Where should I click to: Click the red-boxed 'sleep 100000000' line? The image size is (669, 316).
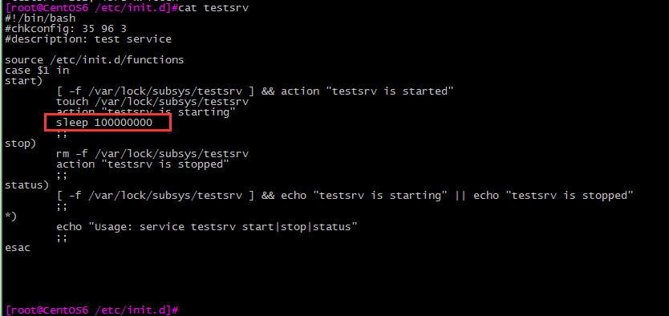[104, 123]
